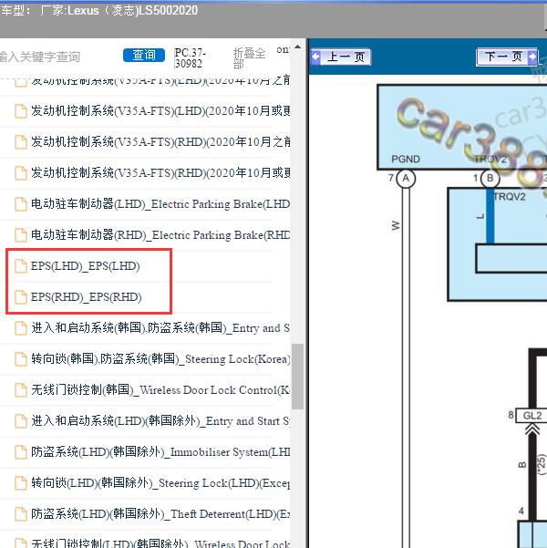Click document icon beside RHD 2020年10月之前 entry
547x548 pixels.
21,142
